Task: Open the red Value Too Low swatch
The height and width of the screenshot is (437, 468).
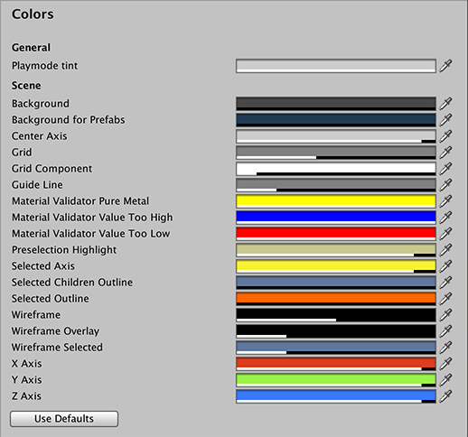Action: [336, 234]
